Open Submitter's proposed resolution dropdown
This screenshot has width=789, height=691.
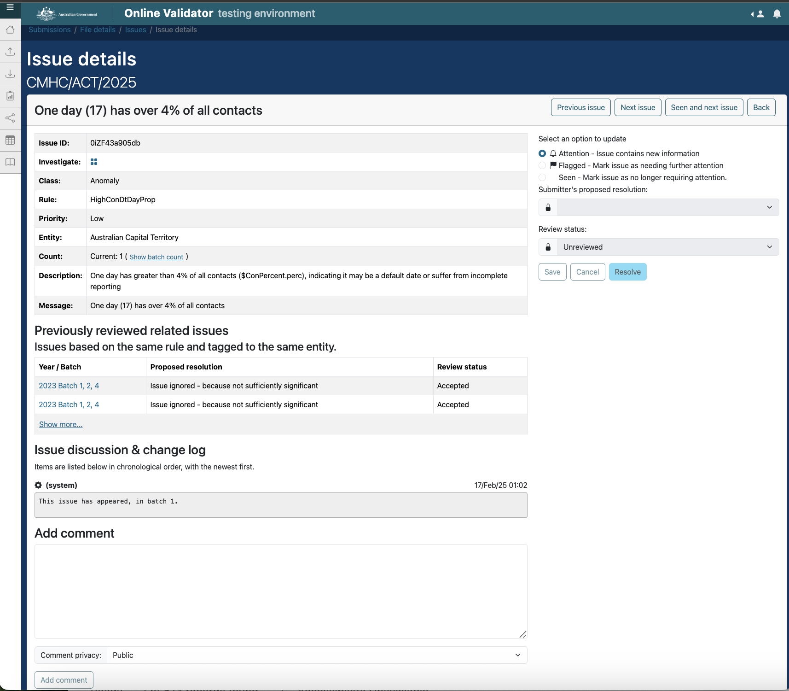coord(667,207)
